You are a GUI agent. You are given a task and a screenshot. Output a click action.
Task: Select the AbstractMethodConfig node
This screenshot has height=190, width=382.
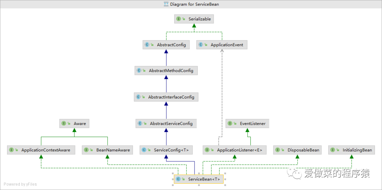pos(166,71)
